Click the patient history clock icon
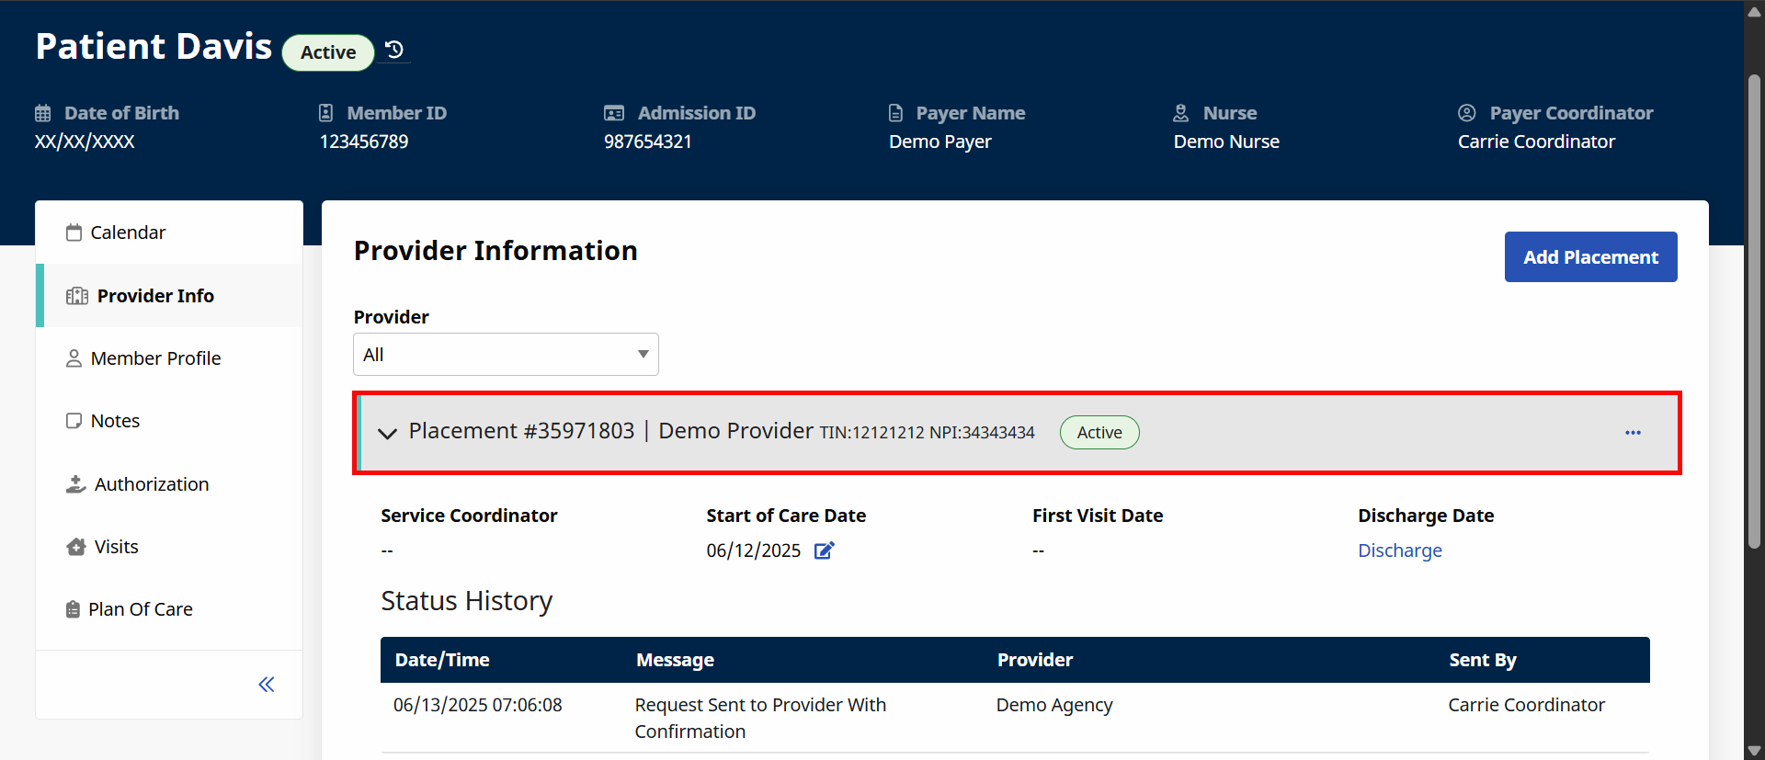Image resolution: width=1765 pixels, height=760 pixels. click(x=394, y=50)
